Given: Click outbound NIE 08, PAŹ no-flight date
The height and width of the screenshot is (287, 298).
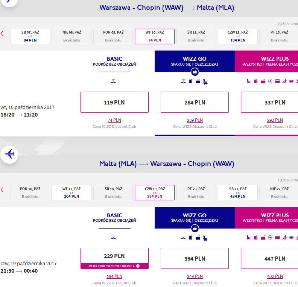Looking at the screenshot, I should 71,36.
